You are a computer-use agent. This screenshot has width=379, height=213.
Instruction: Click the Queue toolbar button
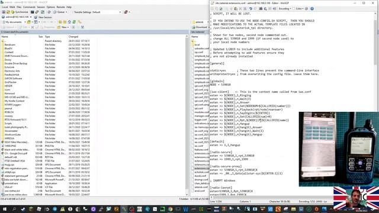click(59, 12)
